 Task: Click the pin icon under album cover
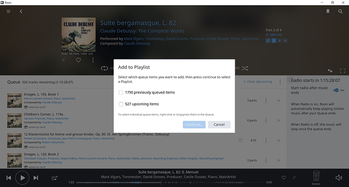point(63,60)
